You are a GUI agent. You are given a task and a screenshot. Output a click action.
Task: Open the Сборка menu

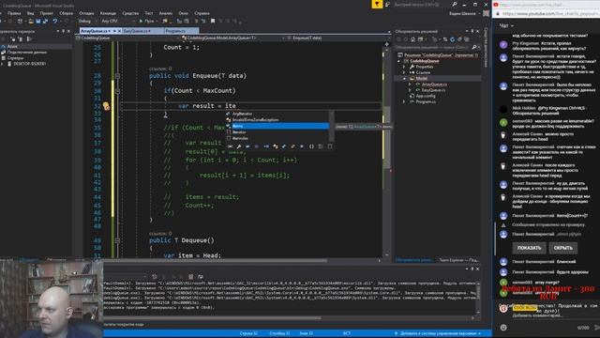tap(66, 13)
